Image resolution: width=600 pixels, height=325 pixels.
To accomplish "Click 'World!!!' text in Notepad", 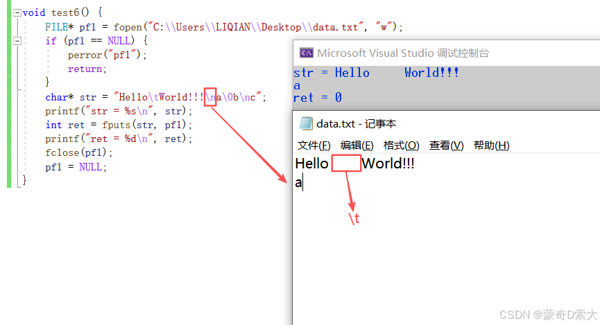I will (x=388, y=164).
